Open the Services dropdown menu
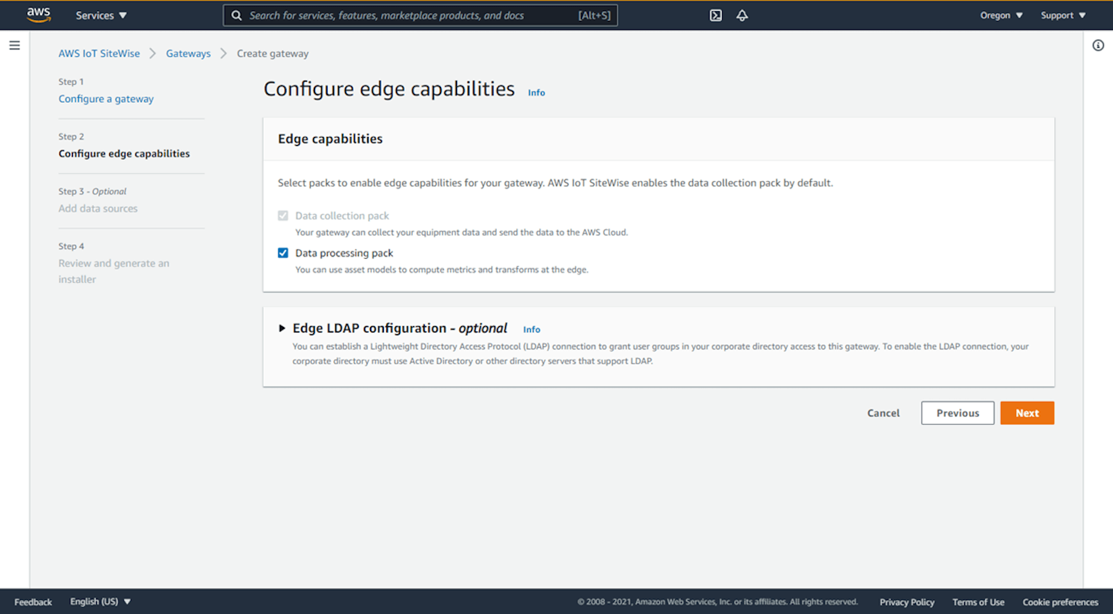Image resolution: width=1113 pixels, height=614 pixels. click(x=102, y=15)
